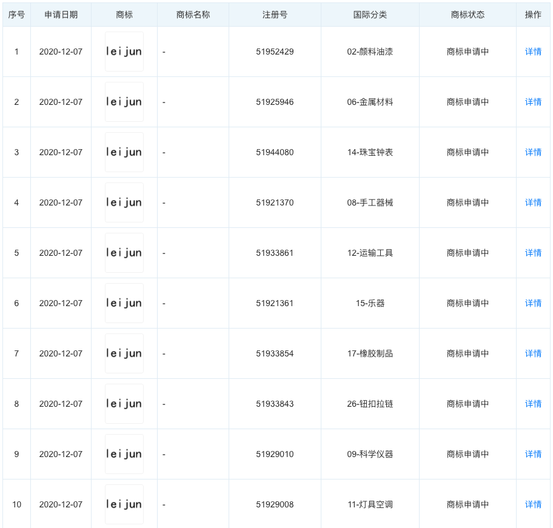Click 详情 for the 14-珠宝钟表 row
Image resolution: width=553 pixels, height=528 pixels.
pos(533,152)
